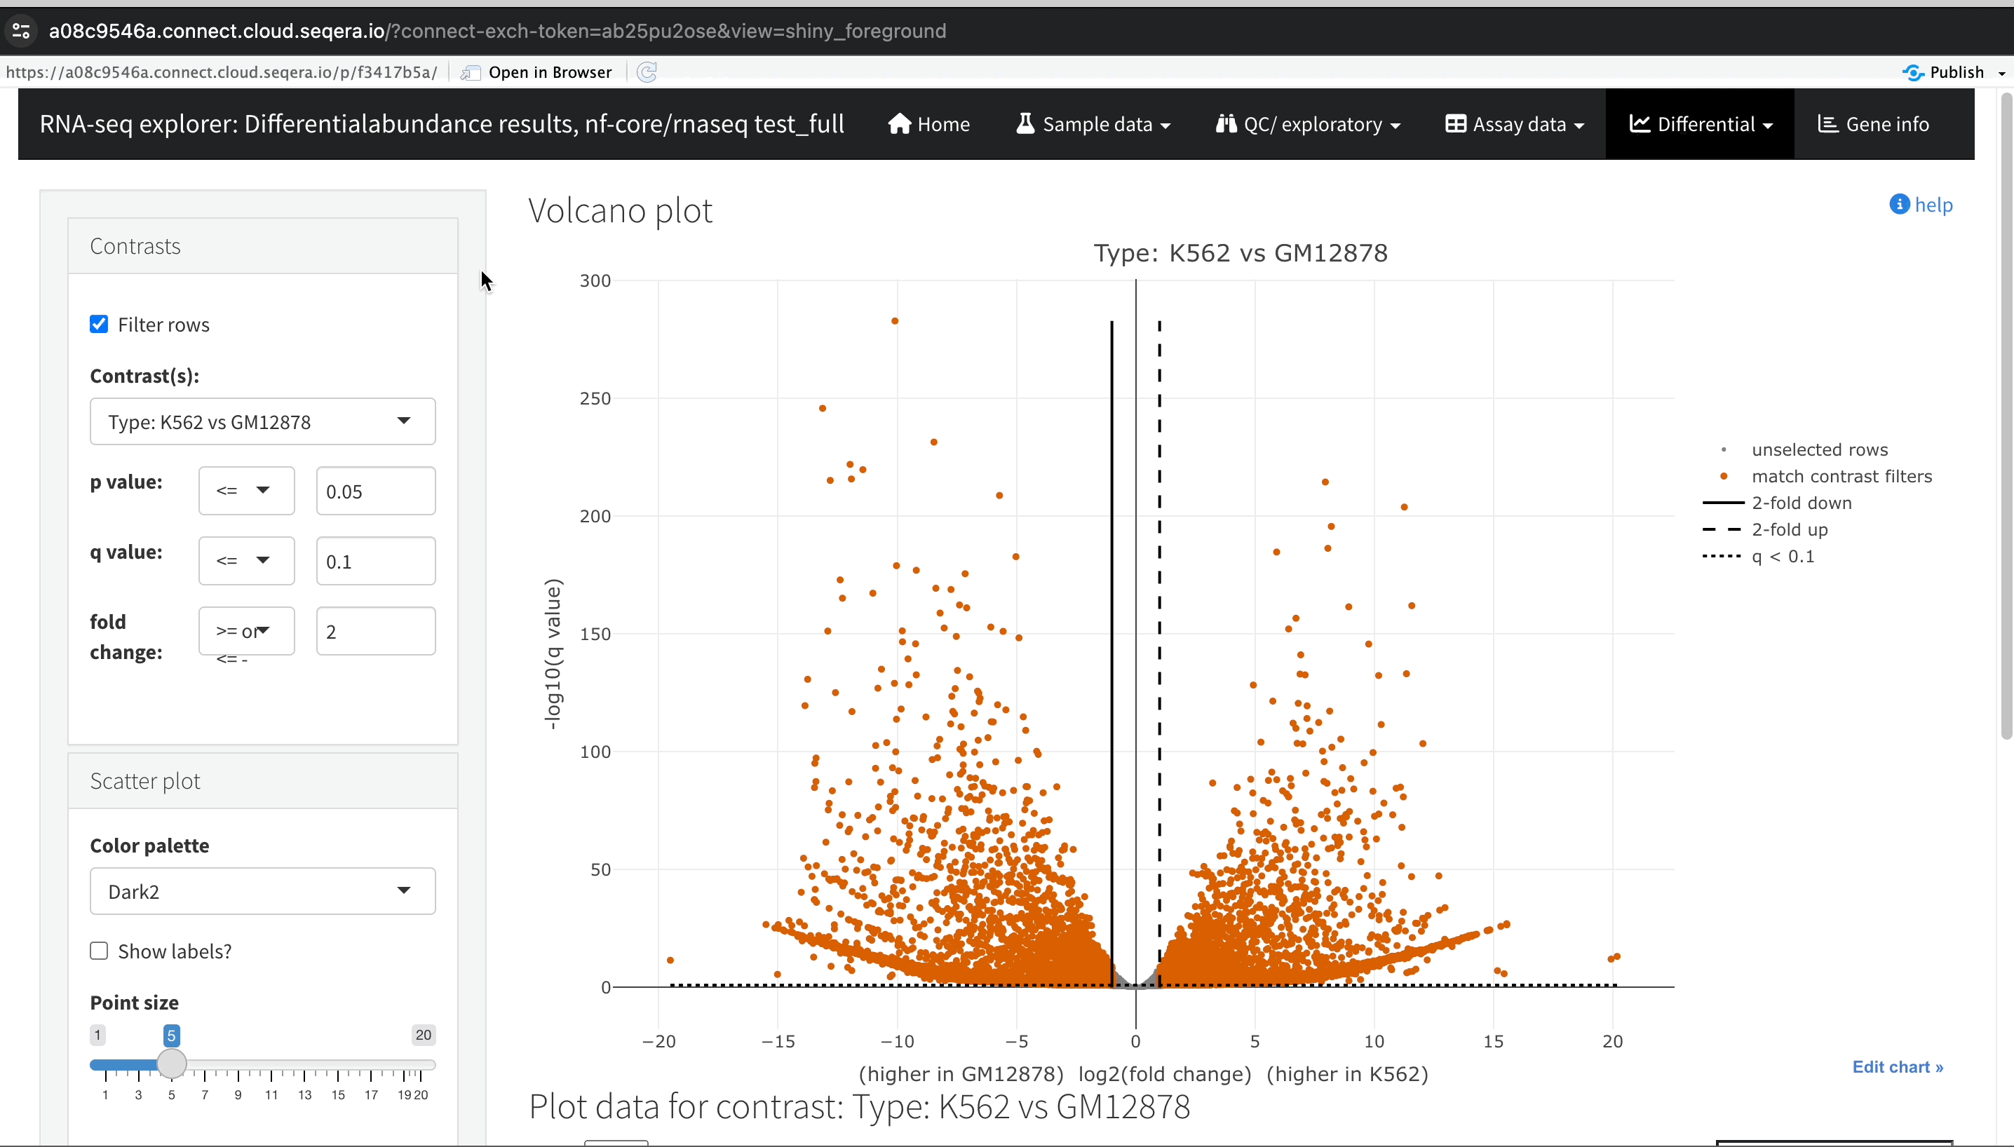Click the reload icon beside Open in Browser
Viewport: 2014px width, 1147px height.
click(x=647, y=72)
